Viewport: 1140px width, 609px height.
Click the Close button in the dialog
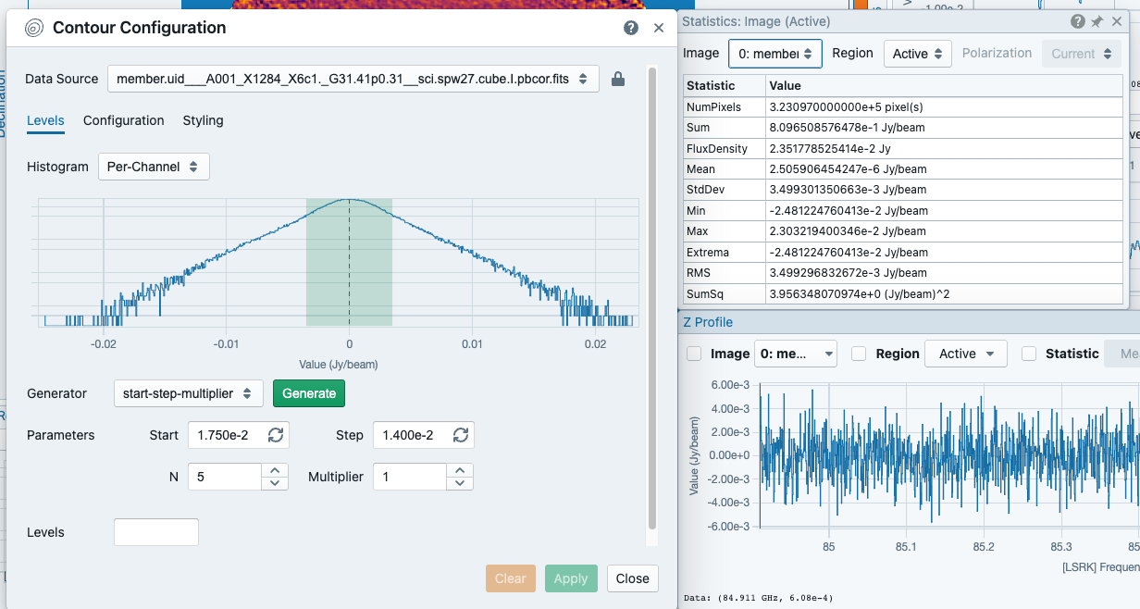(633, 578)
